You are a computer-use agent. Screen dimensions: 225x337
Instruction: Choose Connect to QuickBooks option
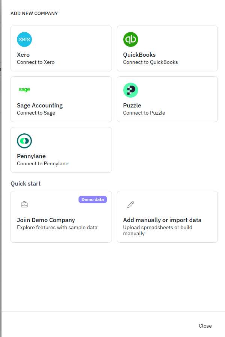coord(150,62)
